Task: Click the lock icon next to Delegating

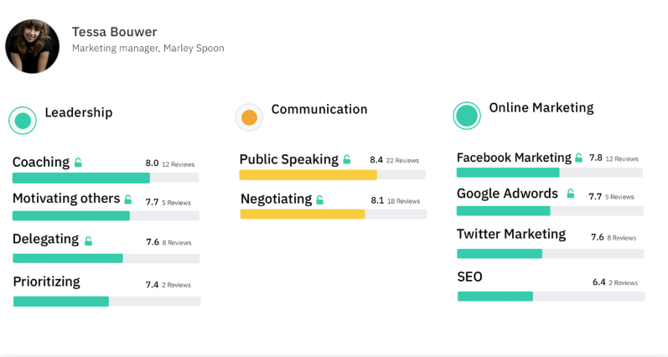Action: click(88, 241)
